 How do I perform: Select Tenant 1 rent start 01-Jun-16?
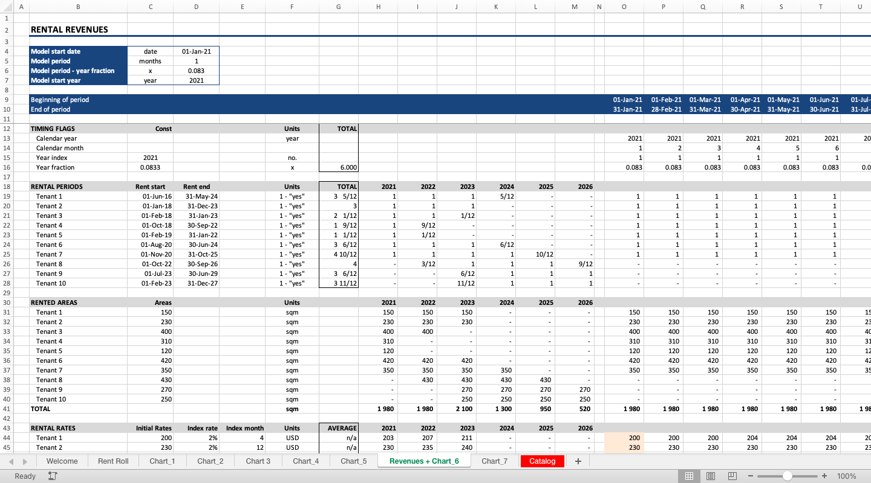[150, 196]
